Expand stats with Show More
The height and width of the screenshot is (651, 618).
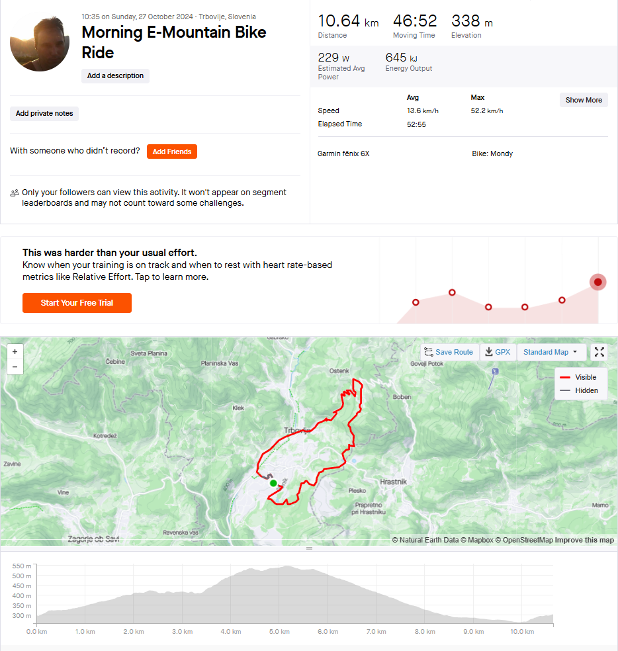tap(584, 100)
